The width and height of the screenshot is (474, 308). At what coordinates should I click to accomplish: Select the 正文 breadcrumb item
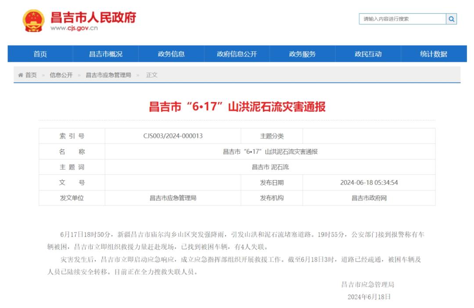pyautogui.click(x=151, y=74)
